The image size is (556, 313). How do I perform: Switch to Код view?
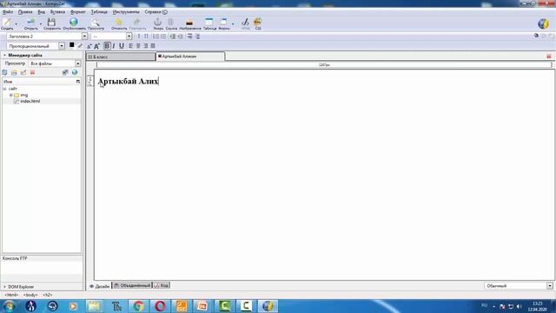(x=162, y=285)
